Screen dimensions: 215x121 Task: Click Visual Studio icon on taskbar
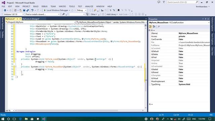(x=44, y=119)
